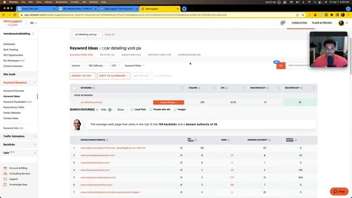Click info icon beside CPC column header

click(x=227, y=88)
